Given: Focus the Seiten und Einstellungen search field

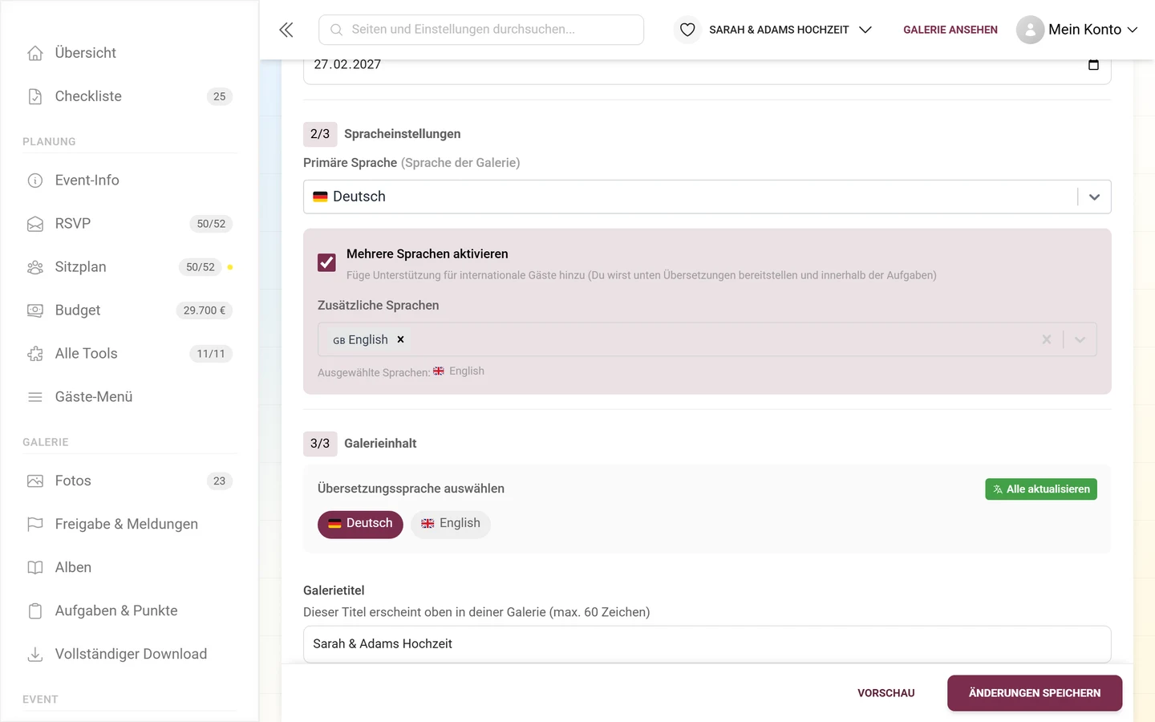Looking at the screenshot, I should click(x=481, y=30).
